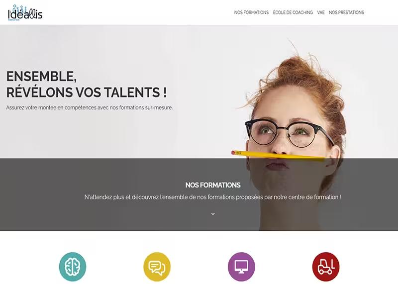The image size is (398, 284).
Task: Click the red forklift icon
Action: click(x=326, y=267)
